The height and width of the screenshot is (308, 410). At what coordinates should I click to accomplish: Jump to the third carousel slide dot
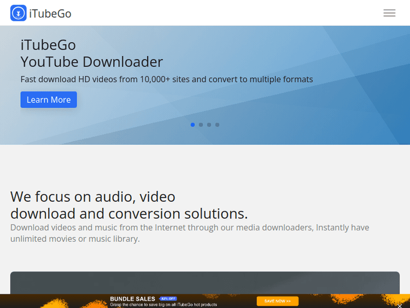coord(209,125)
